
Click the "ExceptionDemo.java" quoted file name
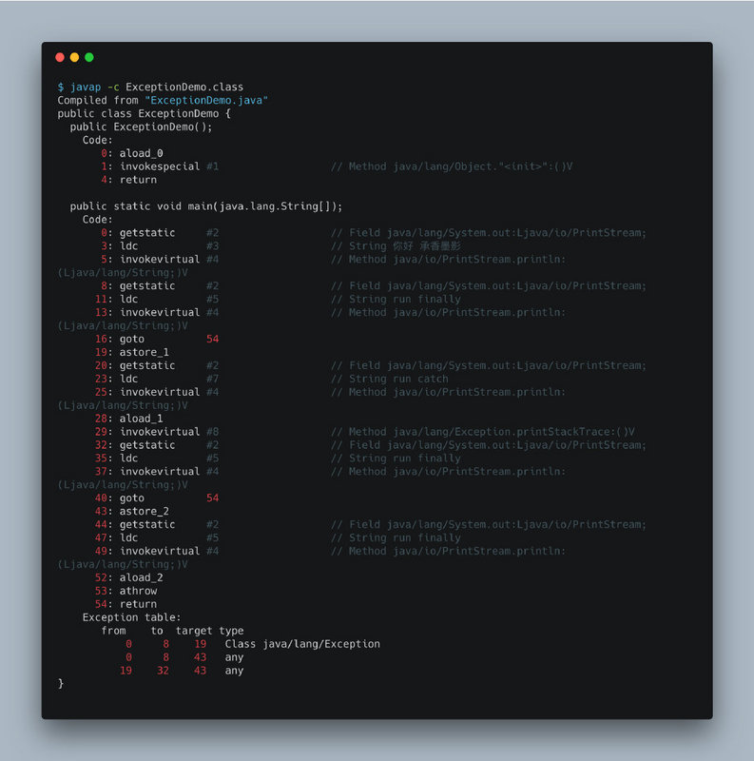[206, 100]
